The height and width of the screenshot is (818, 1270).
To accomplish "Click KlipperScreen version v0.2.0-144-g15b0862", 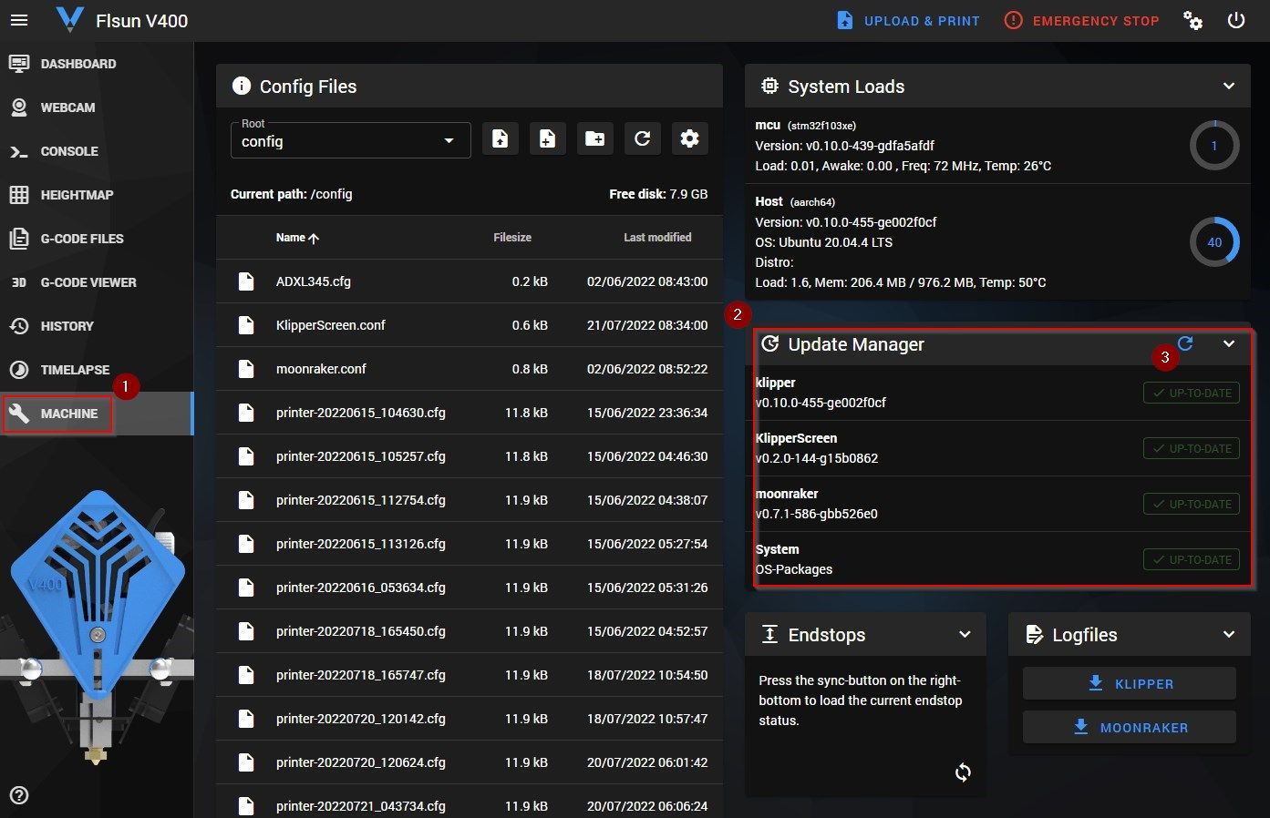I will point(817,458).
